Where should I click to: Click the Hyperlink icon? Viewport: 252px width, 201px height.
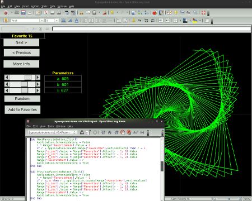[x=133, y=13]
